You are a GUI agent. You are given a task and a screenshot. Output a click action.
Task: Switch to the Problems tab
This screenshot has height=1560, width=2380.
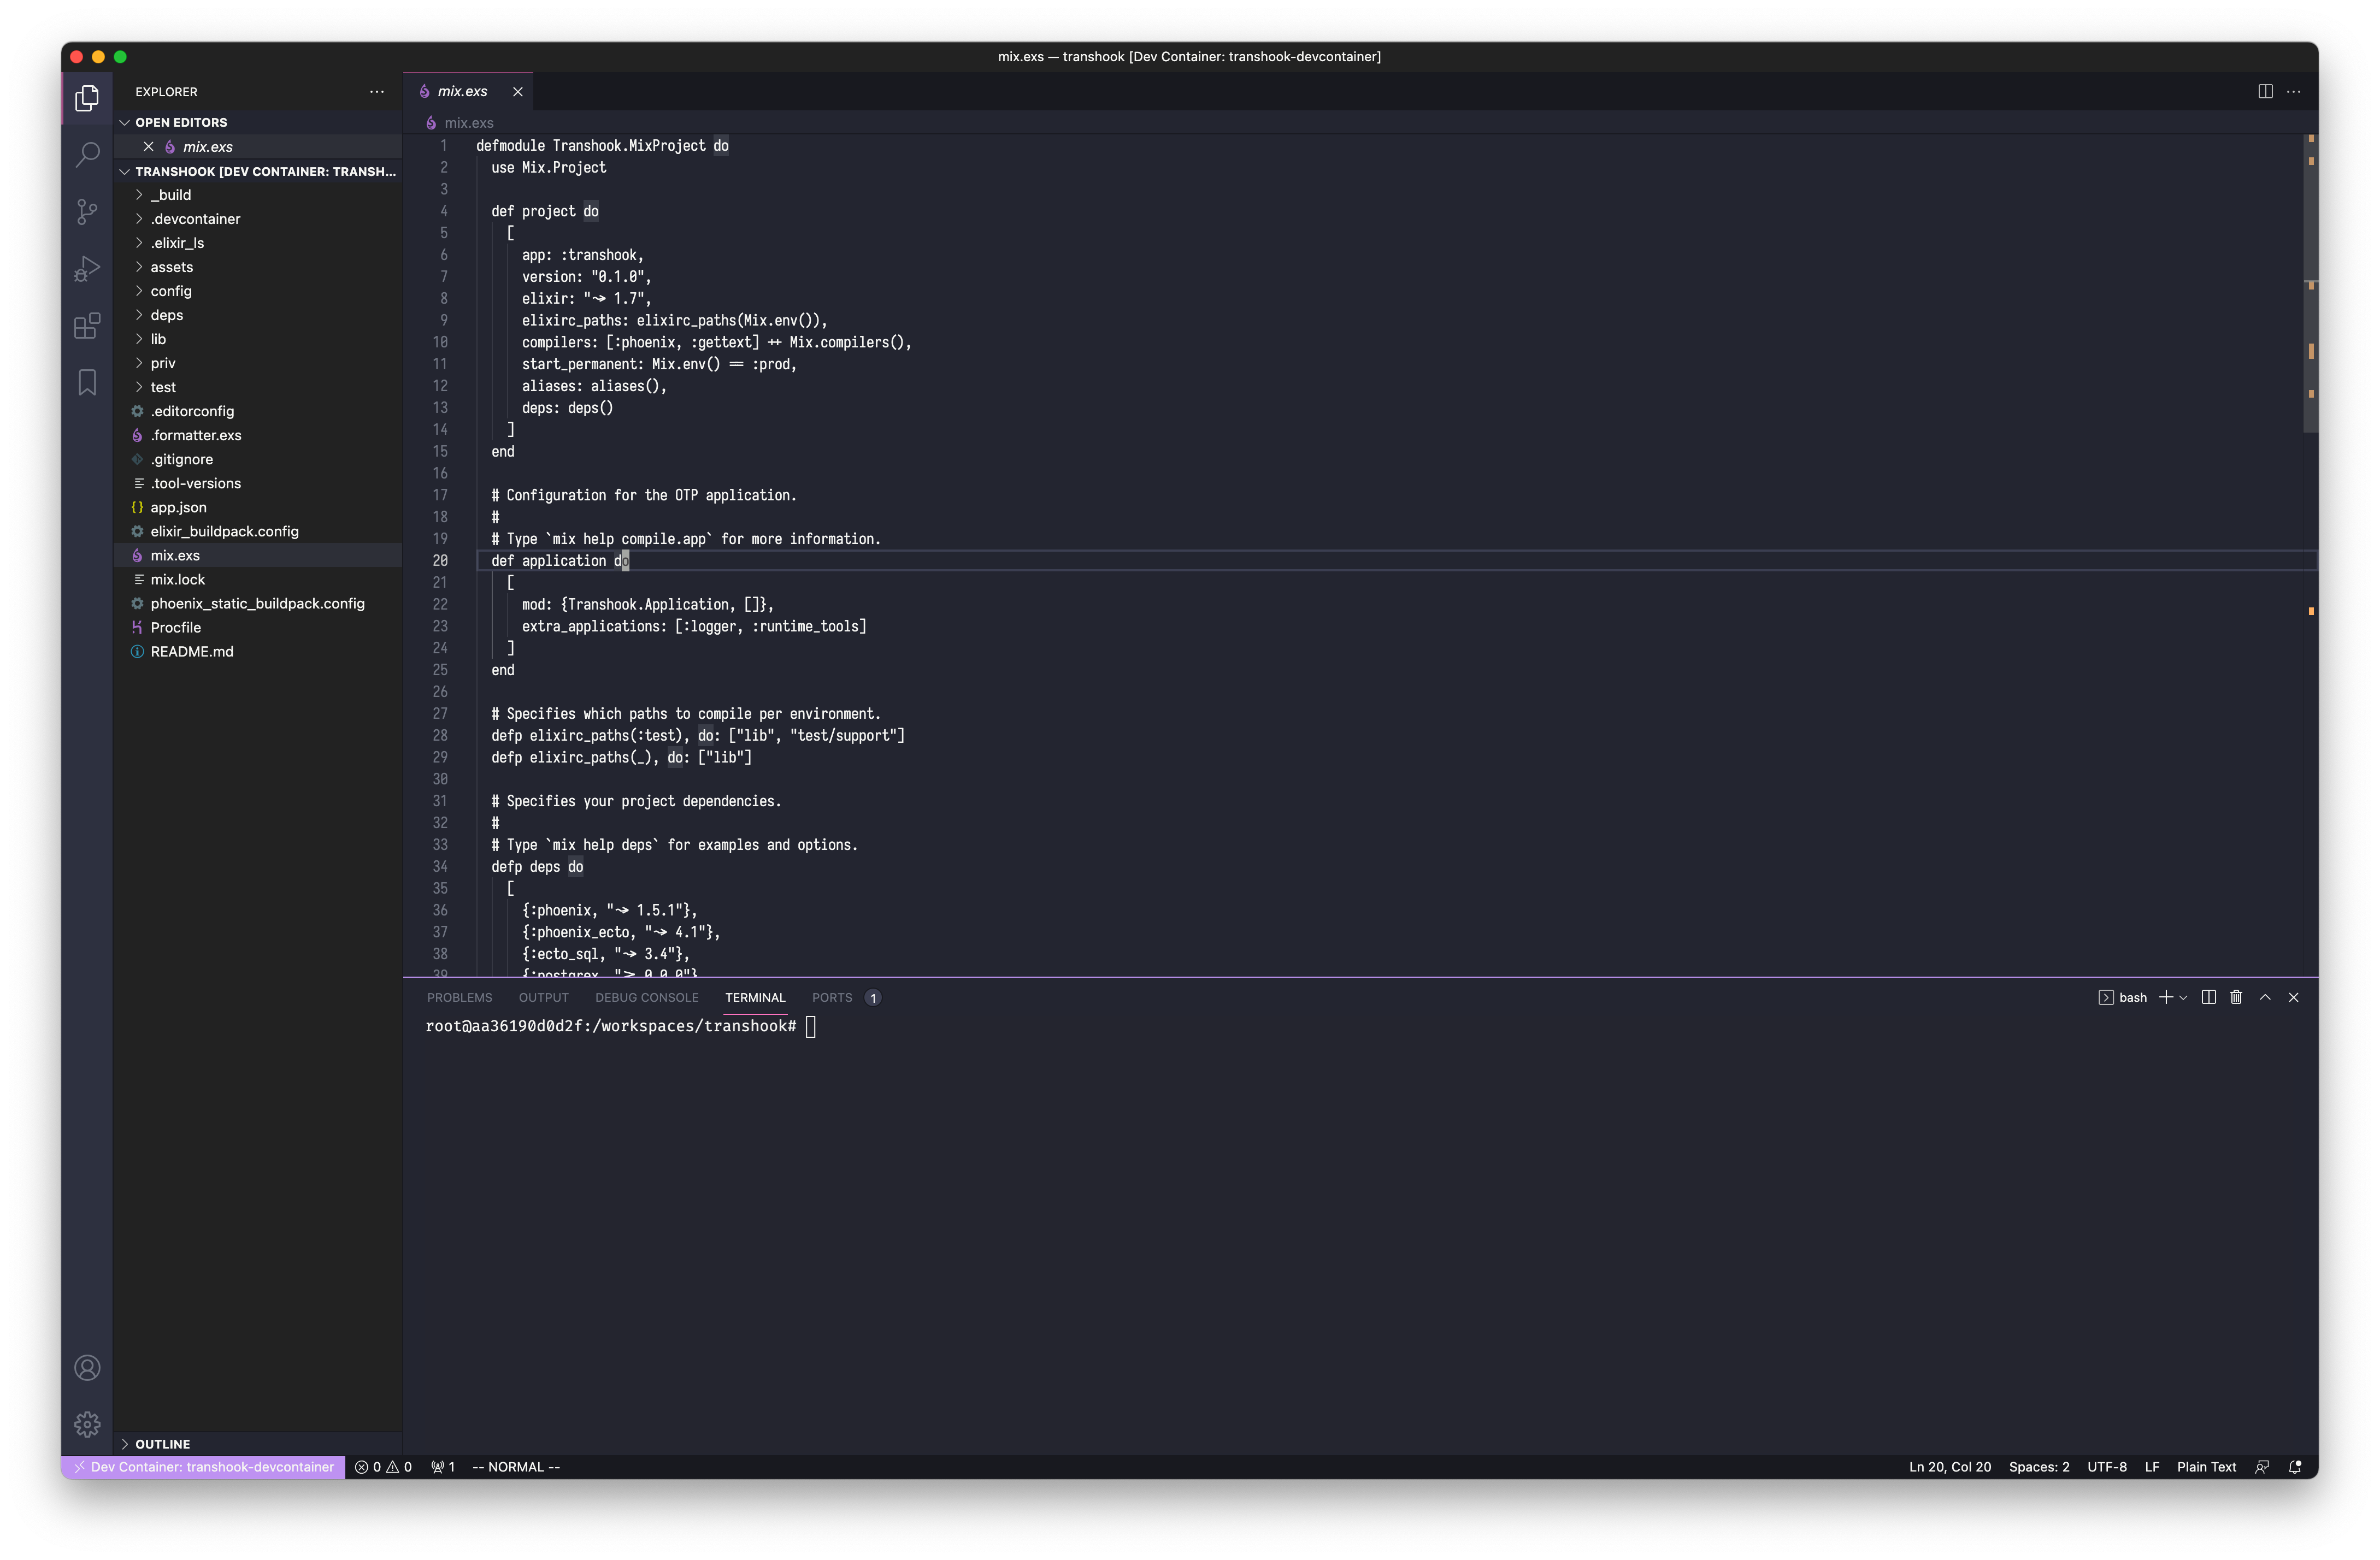tap(459, 998)
